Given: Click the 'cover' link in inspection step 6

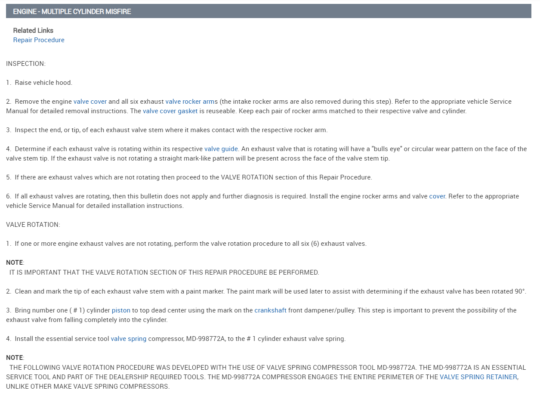Looking at the screenshot, I should tap(437, 196).
